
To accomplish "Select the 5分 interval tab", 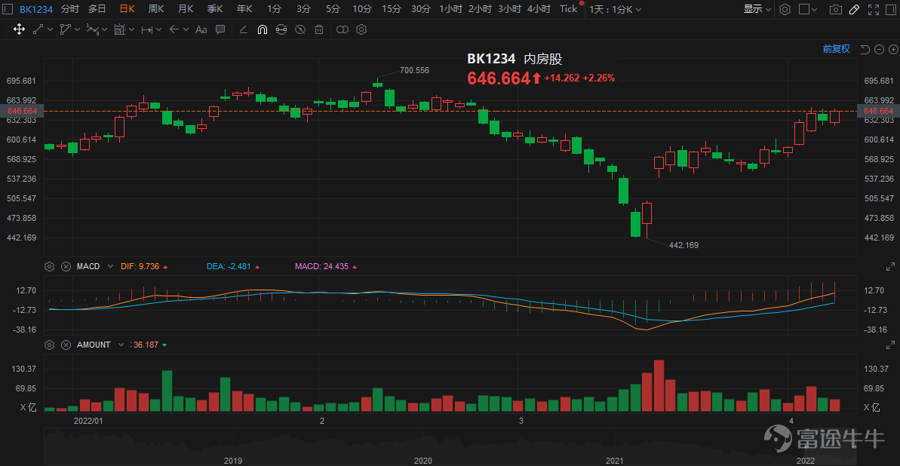I will (x=333, y=8).
